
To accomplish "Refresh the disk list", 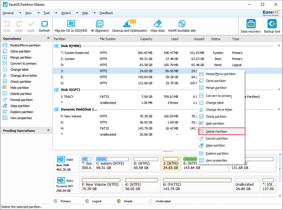I will [44, 26].
